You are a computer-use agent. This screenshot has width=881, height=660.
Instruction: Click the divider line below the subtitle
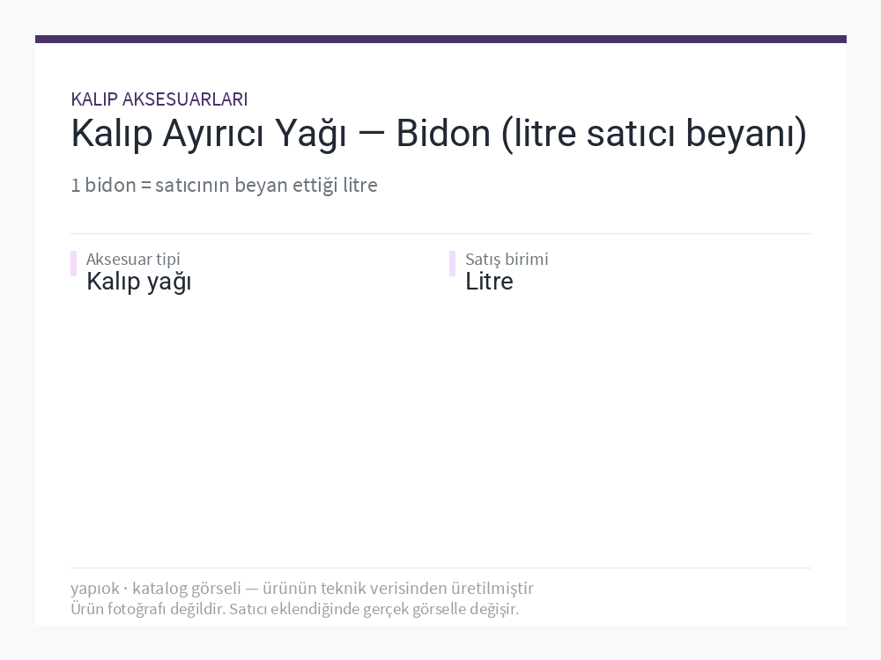click(x=440, y=233)
